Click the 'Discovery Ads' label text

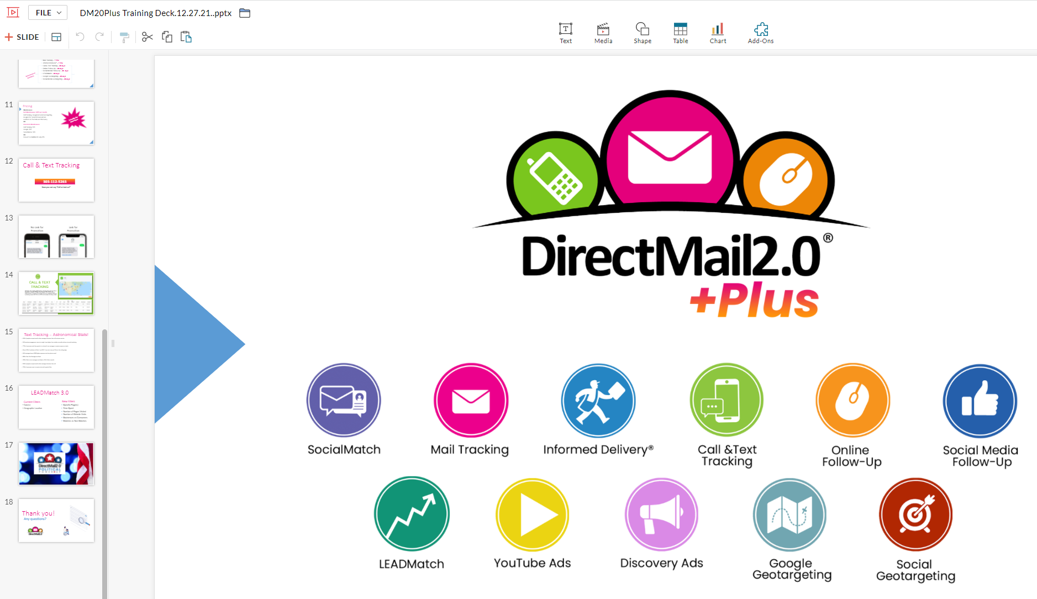662,563
